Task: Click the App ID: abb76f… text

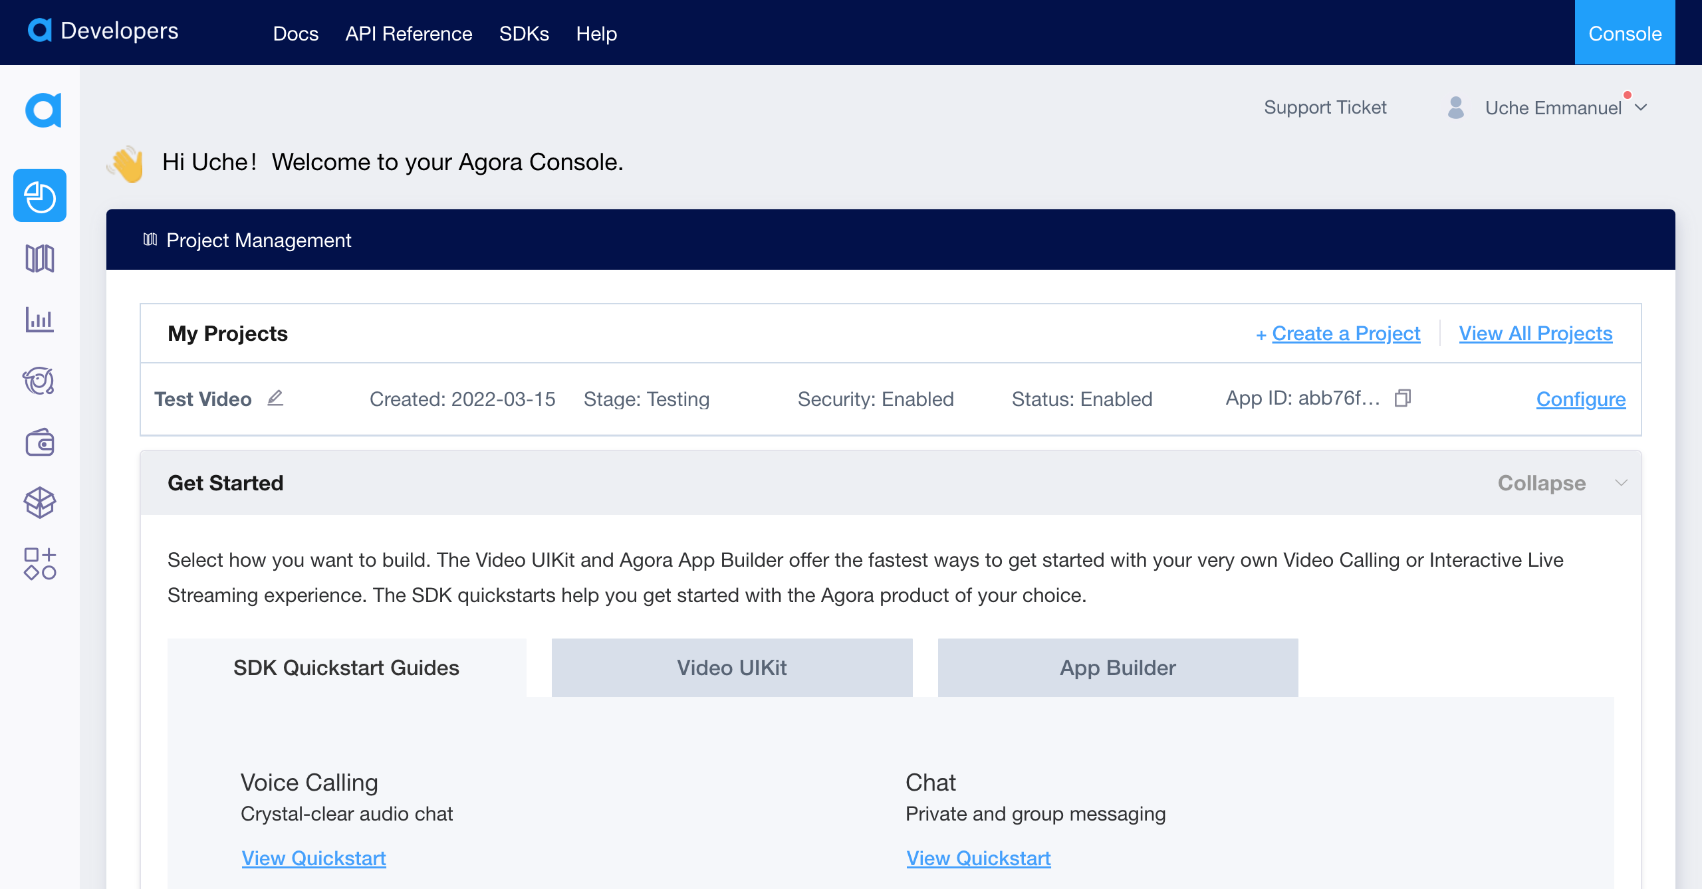Action: (x=1303, y=398)
